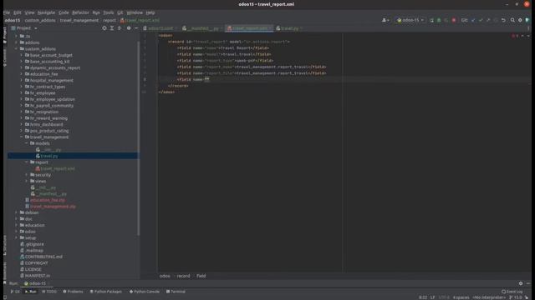Click the user account icon in toolbar

coord(385,20)
